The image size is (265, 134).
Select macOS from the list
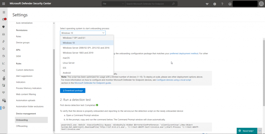pos(87,58)
